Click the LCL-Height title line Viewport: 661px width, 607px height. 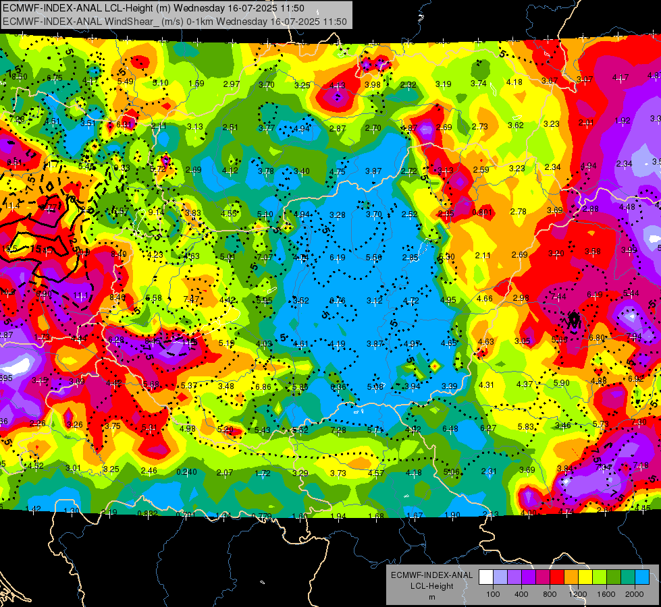point(153,8)
